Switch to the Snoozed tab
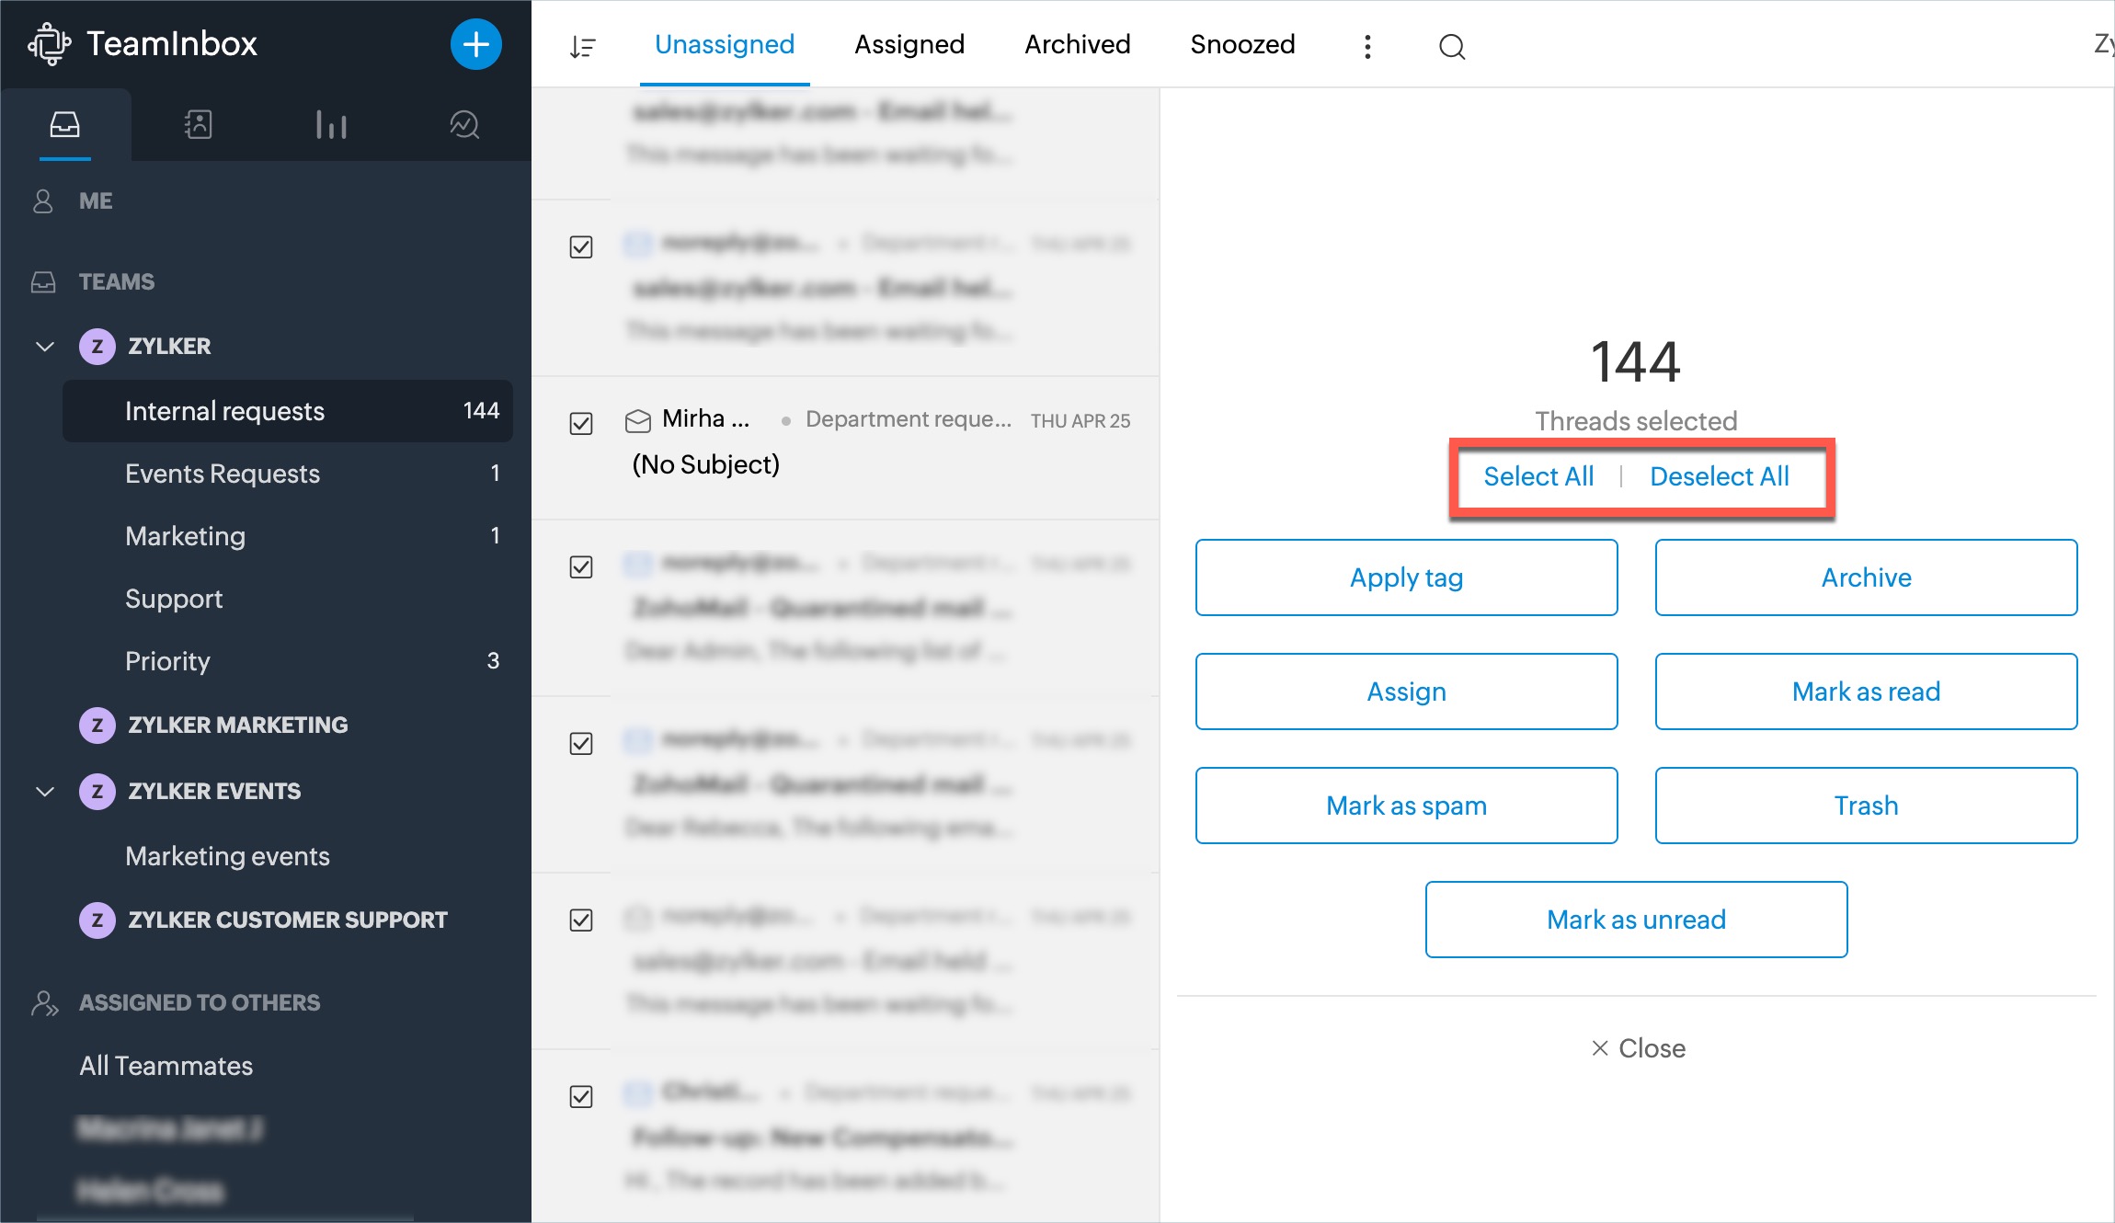 coord(1241,44)
